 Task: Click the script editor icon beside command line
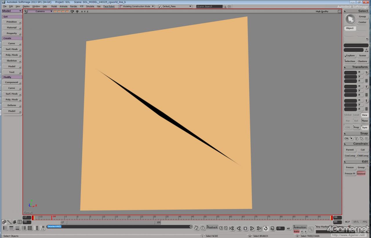click(196, 228)
